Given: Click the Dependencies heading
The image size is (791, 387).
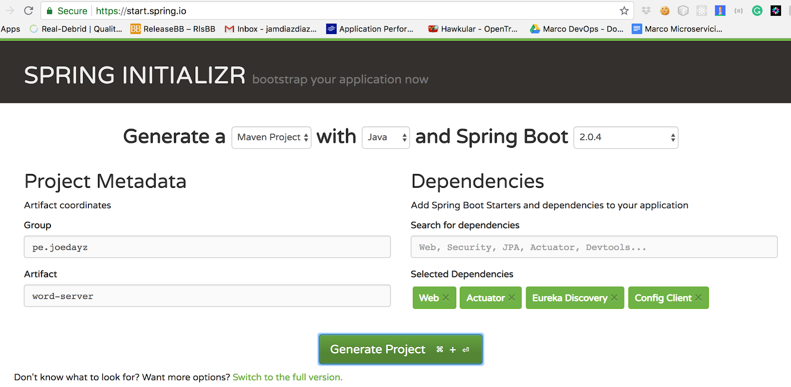Looking at the screenshot, I should click(x=478, y=181).
